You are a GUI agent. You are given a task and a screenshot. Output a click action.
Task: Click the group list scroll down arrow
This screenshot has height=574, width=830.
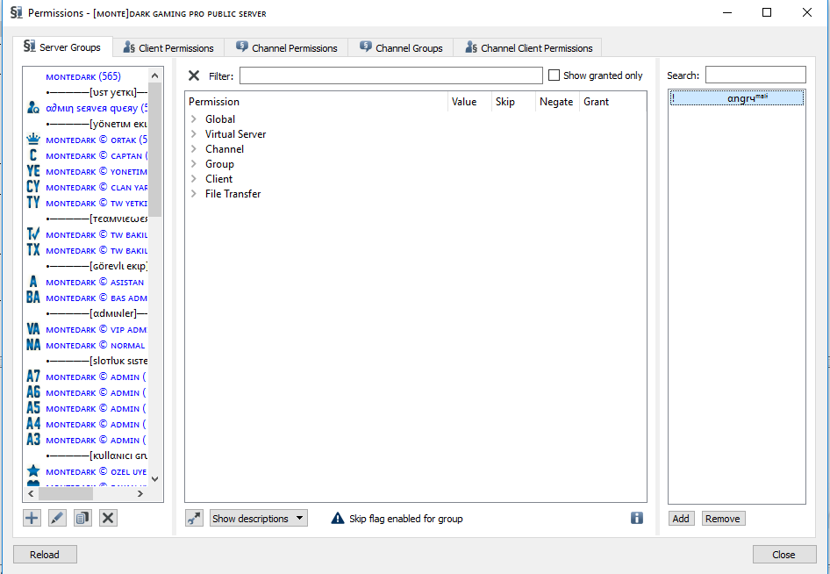(155, 479)
